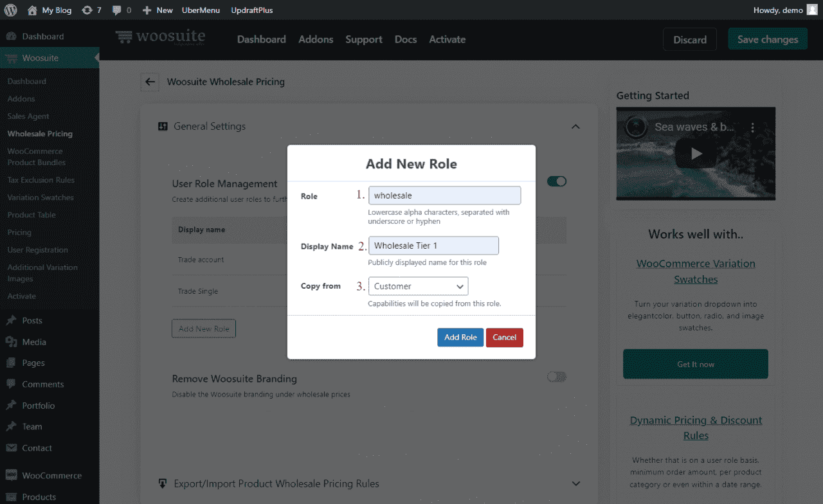Click the General Settings section icon
This screenshot has height=504, width=823.
click(x=163, y=127)
